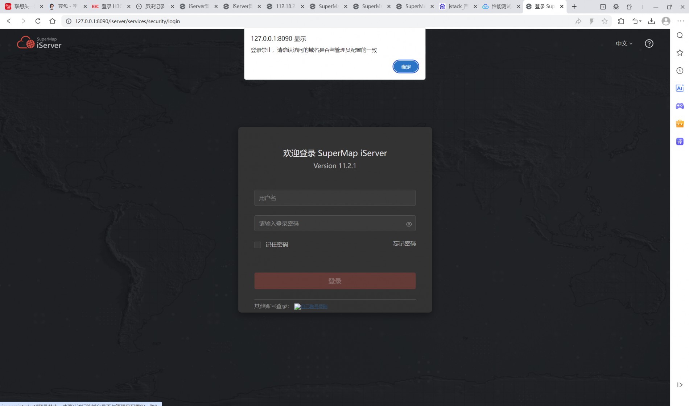Click the help question mark icon
The height and width of the screenshot is (406, 689).
pyautogui.click(x=649, y=43)
